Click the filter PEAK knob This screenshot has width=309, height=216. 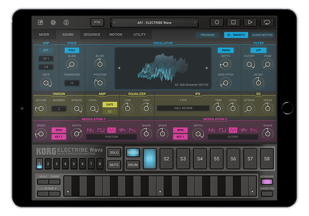(267, 64)
